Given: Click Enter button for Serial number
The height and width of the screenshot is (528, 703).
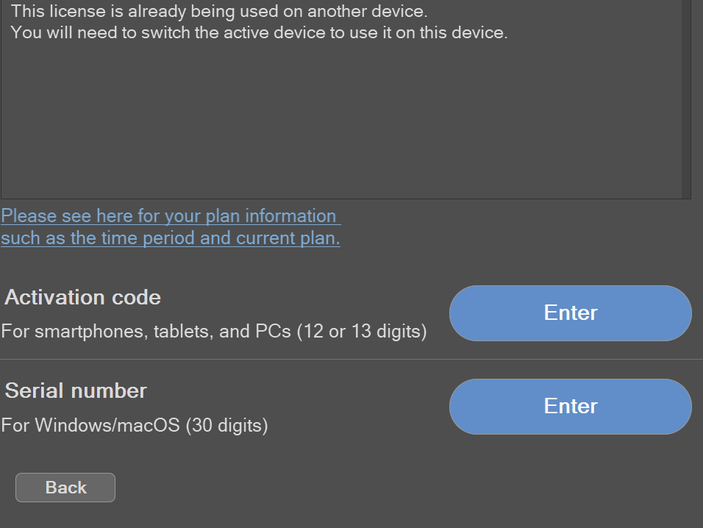Looking at the screenshot, I should coord(570,407).
